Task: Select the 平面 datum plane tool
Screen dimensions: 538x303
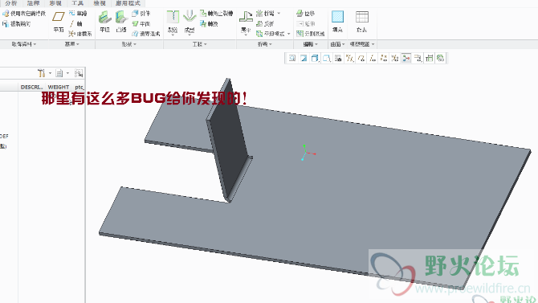Action: tap(59, 22)
